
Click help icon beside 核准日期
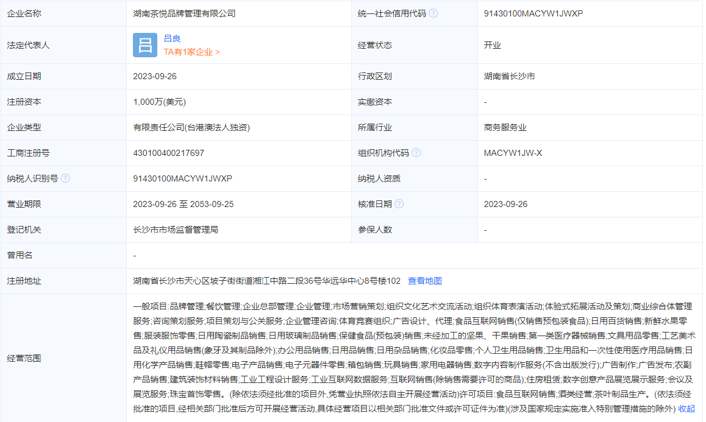[399, 204]
